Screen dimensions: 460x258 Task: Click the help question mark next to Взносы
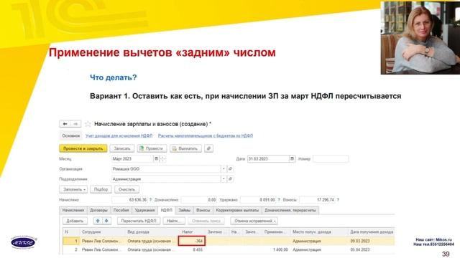[x=338, y=200]
